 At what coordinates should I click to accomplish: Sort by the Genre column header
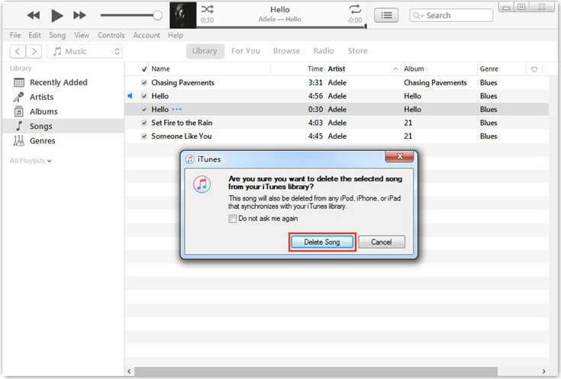[488, 69]
